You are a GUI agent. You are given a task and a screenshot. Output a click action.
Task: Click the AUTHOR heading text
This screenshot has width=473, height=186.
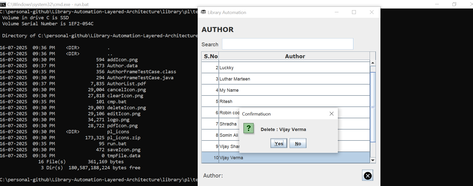218,29
